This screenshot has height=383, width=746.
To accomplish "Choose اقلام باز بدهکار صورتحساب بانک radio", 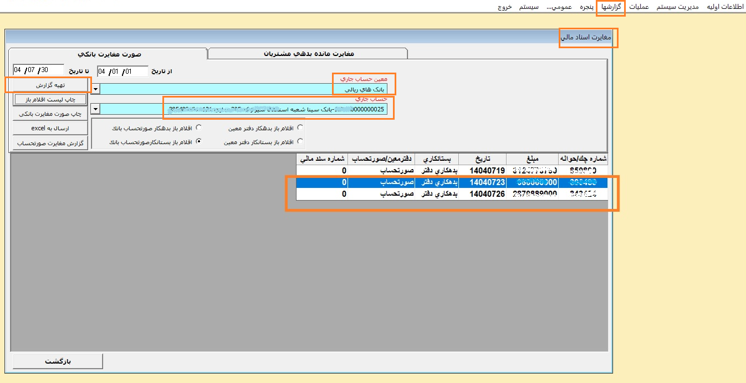I will point(199,127).
